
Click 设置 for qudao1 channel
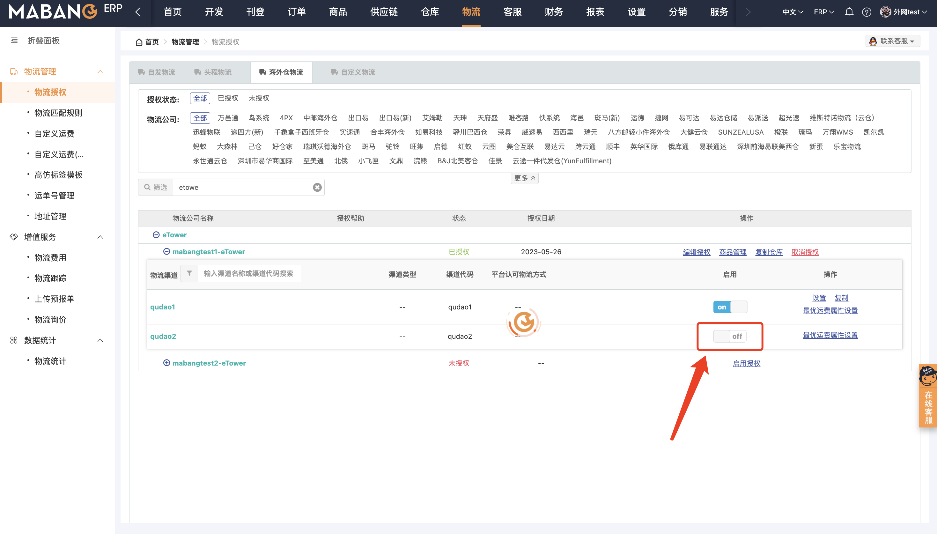tap(819, 298)
